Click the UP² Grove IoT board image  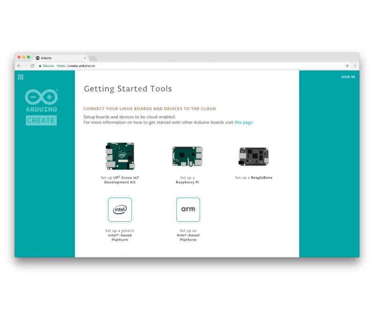tap(120, 156)
